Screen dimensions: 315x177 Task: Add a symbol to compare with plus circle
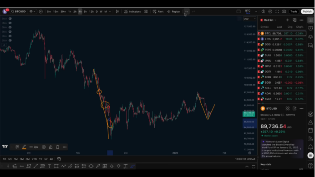[41, 11]
